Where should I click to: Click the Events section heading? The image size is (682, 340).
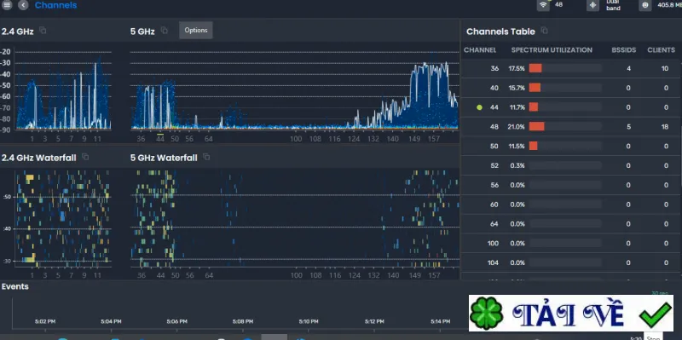15,286
